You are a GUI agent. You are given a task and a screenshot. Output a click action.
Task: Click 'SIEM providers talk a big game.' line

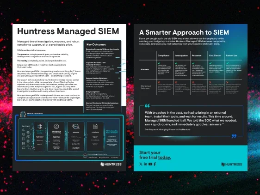[31, 50]
